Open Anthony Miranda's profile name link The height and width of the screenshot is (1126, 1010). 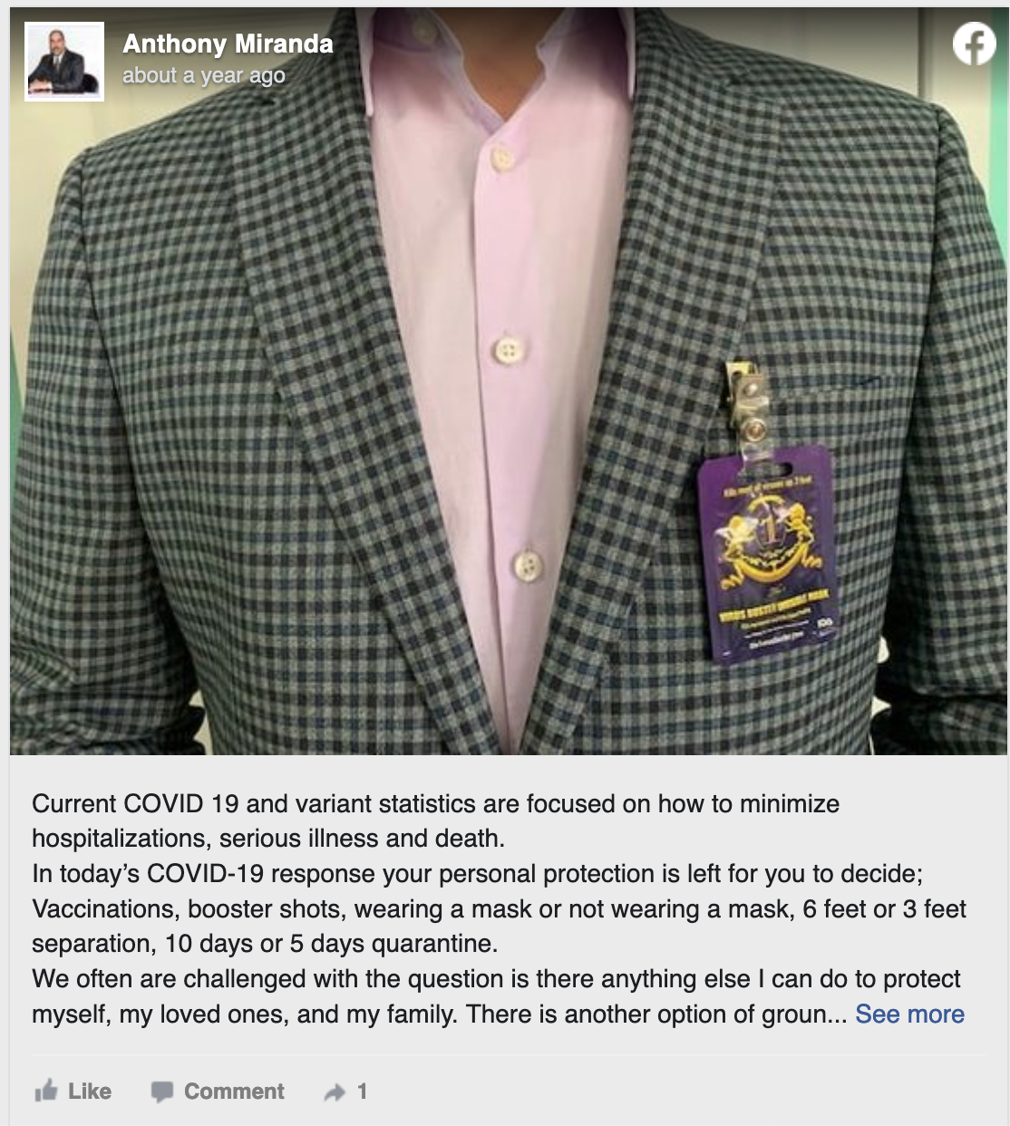(x=228, y=44)
